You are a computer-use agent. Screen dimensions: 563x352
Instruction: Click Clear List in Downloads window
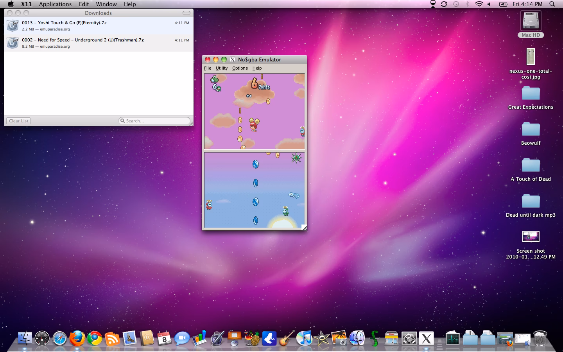[19, 121]
